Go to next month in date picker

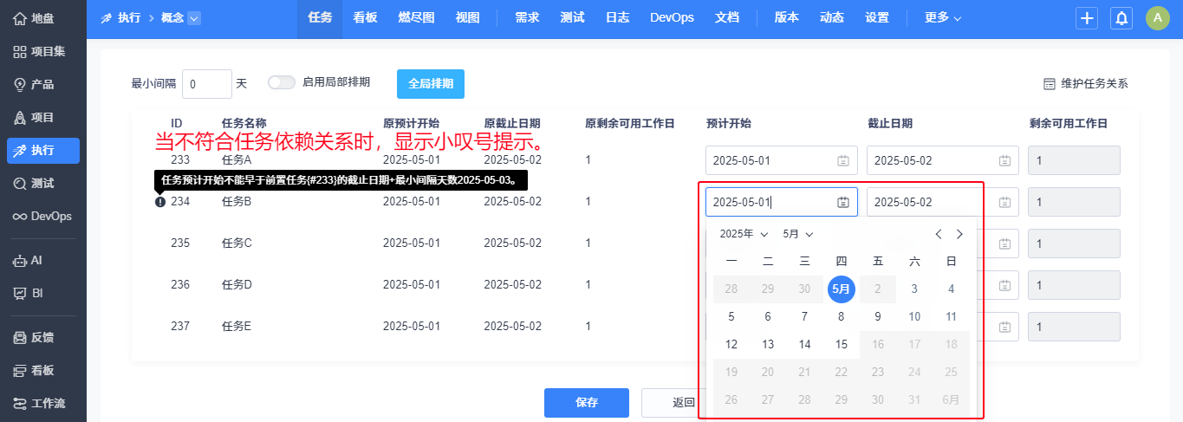[959, 234]
